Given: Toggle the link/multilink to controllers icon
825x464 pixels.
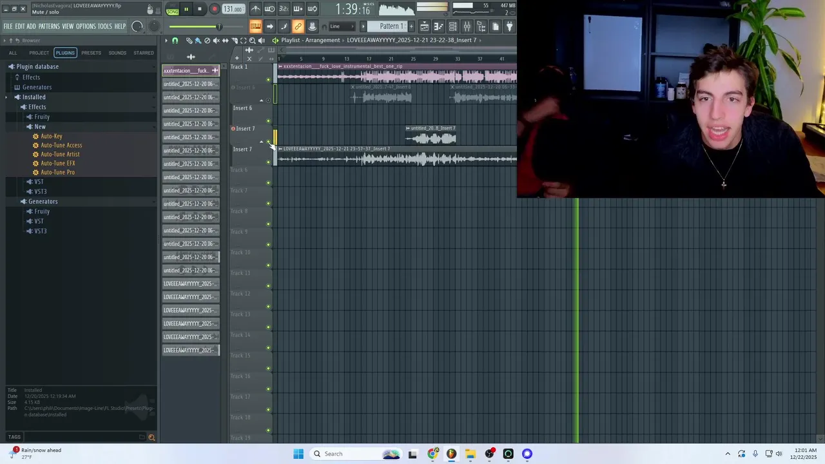Looking at the screenshot, I should coord(298,26).
